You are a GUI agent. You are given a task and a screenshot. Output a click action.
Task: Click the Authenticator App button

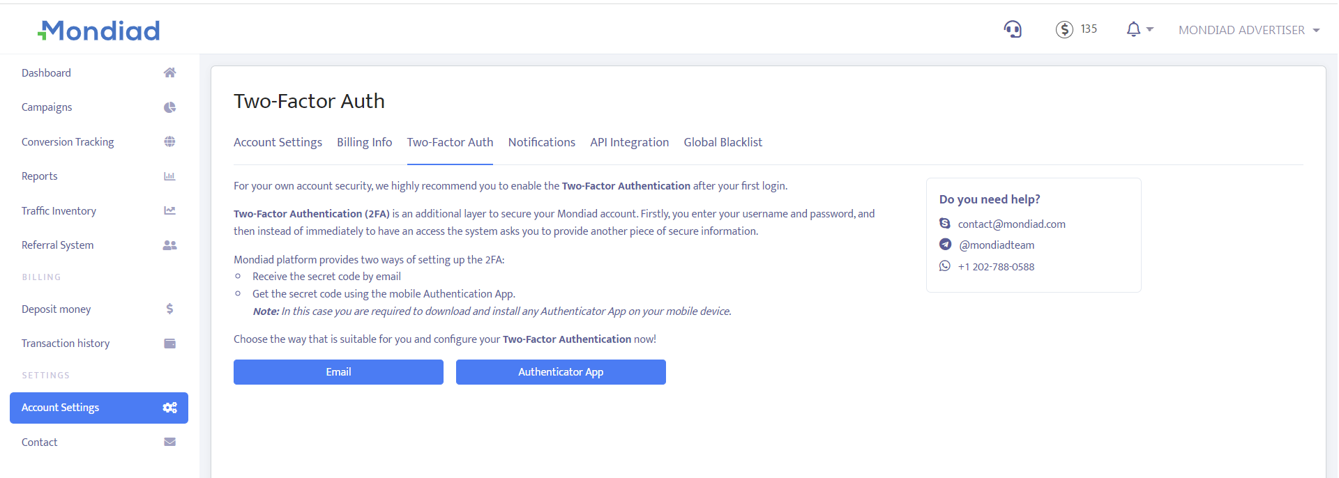(x=561, y=372)
